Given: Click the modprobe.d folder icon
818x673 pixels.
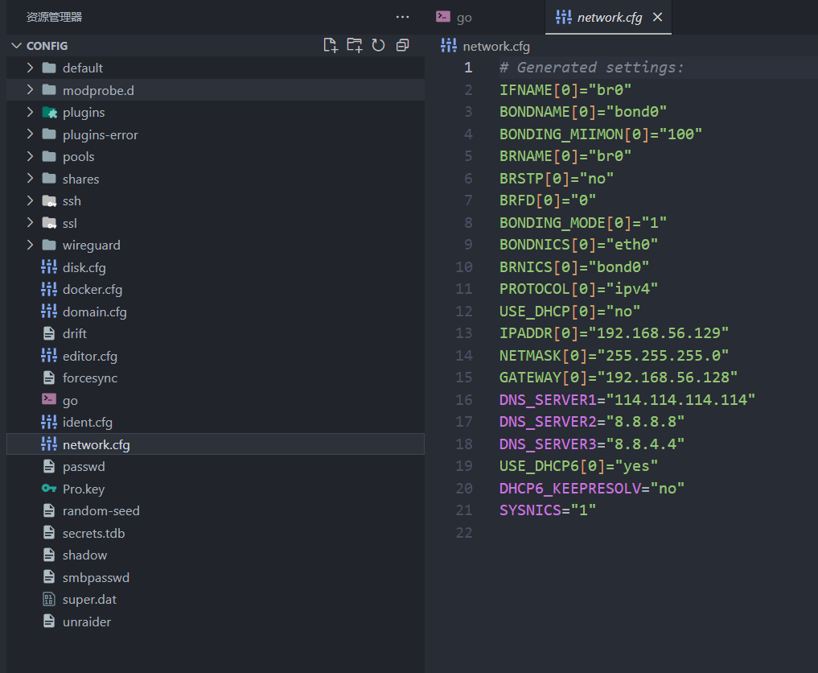Looking at the screenshot, I should [49, 90].
